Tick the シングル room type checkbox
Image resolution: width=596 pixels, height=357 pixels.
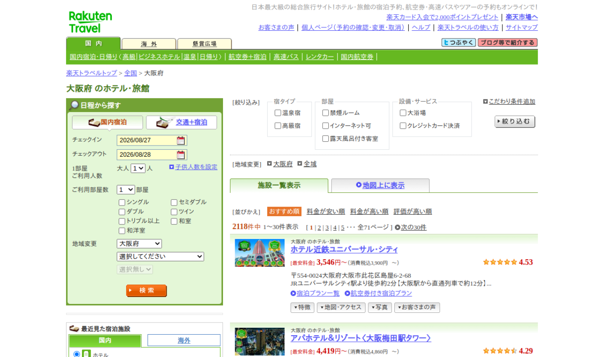[122, 203]
